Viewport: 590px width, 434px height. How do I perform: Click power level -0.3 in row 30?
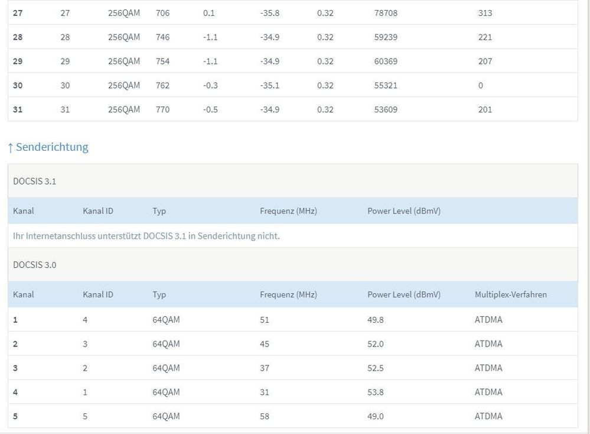click(x=210, y=85)
